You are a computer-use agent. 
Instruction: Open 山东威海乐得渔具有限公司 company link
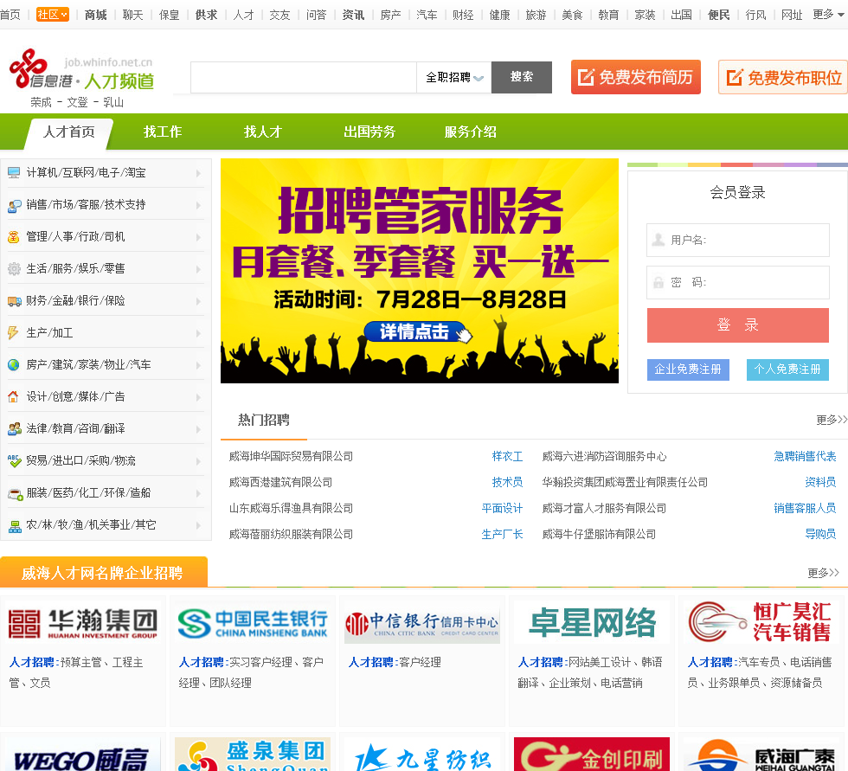pyautogui.click(x=291, y=508)
